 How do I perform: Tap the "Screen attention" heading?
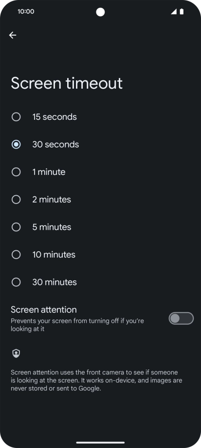pyautogui.click(x=44, y=310)
